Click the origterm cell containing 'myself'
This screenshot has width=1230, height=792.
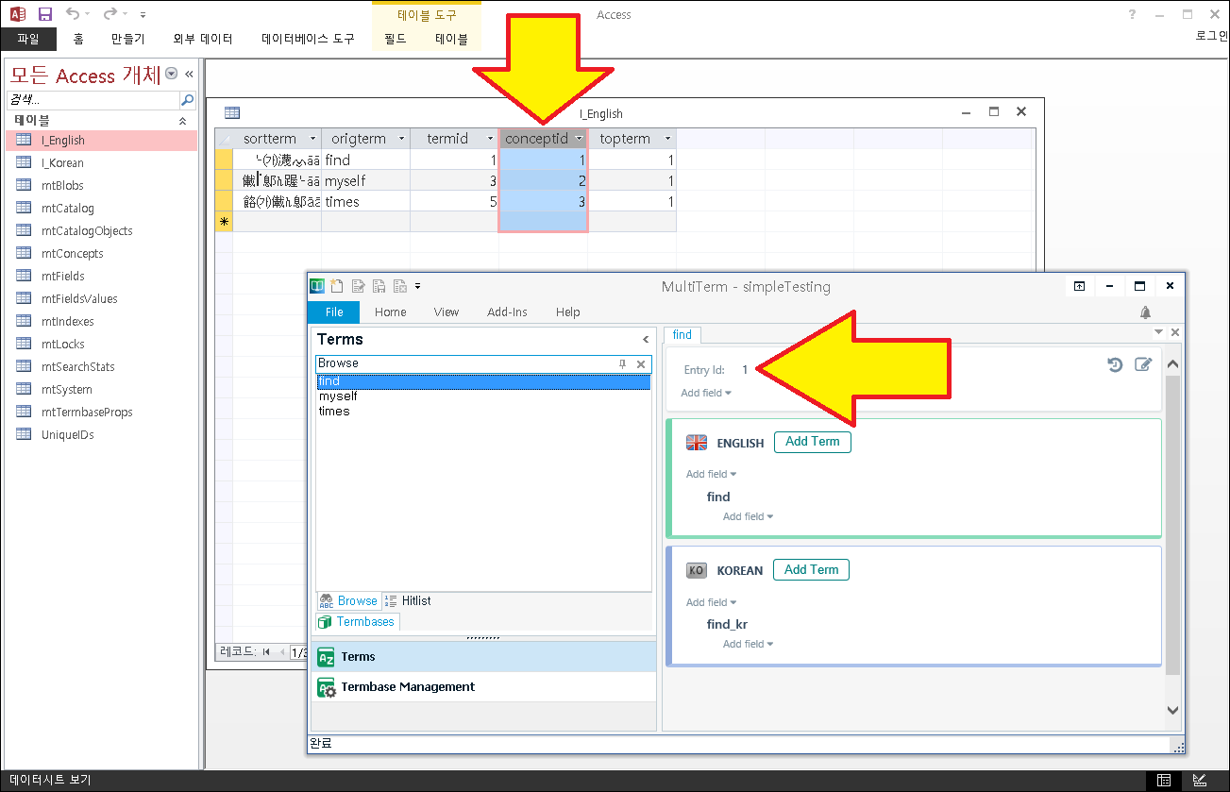pyautogui.click(x=366, y=180)
